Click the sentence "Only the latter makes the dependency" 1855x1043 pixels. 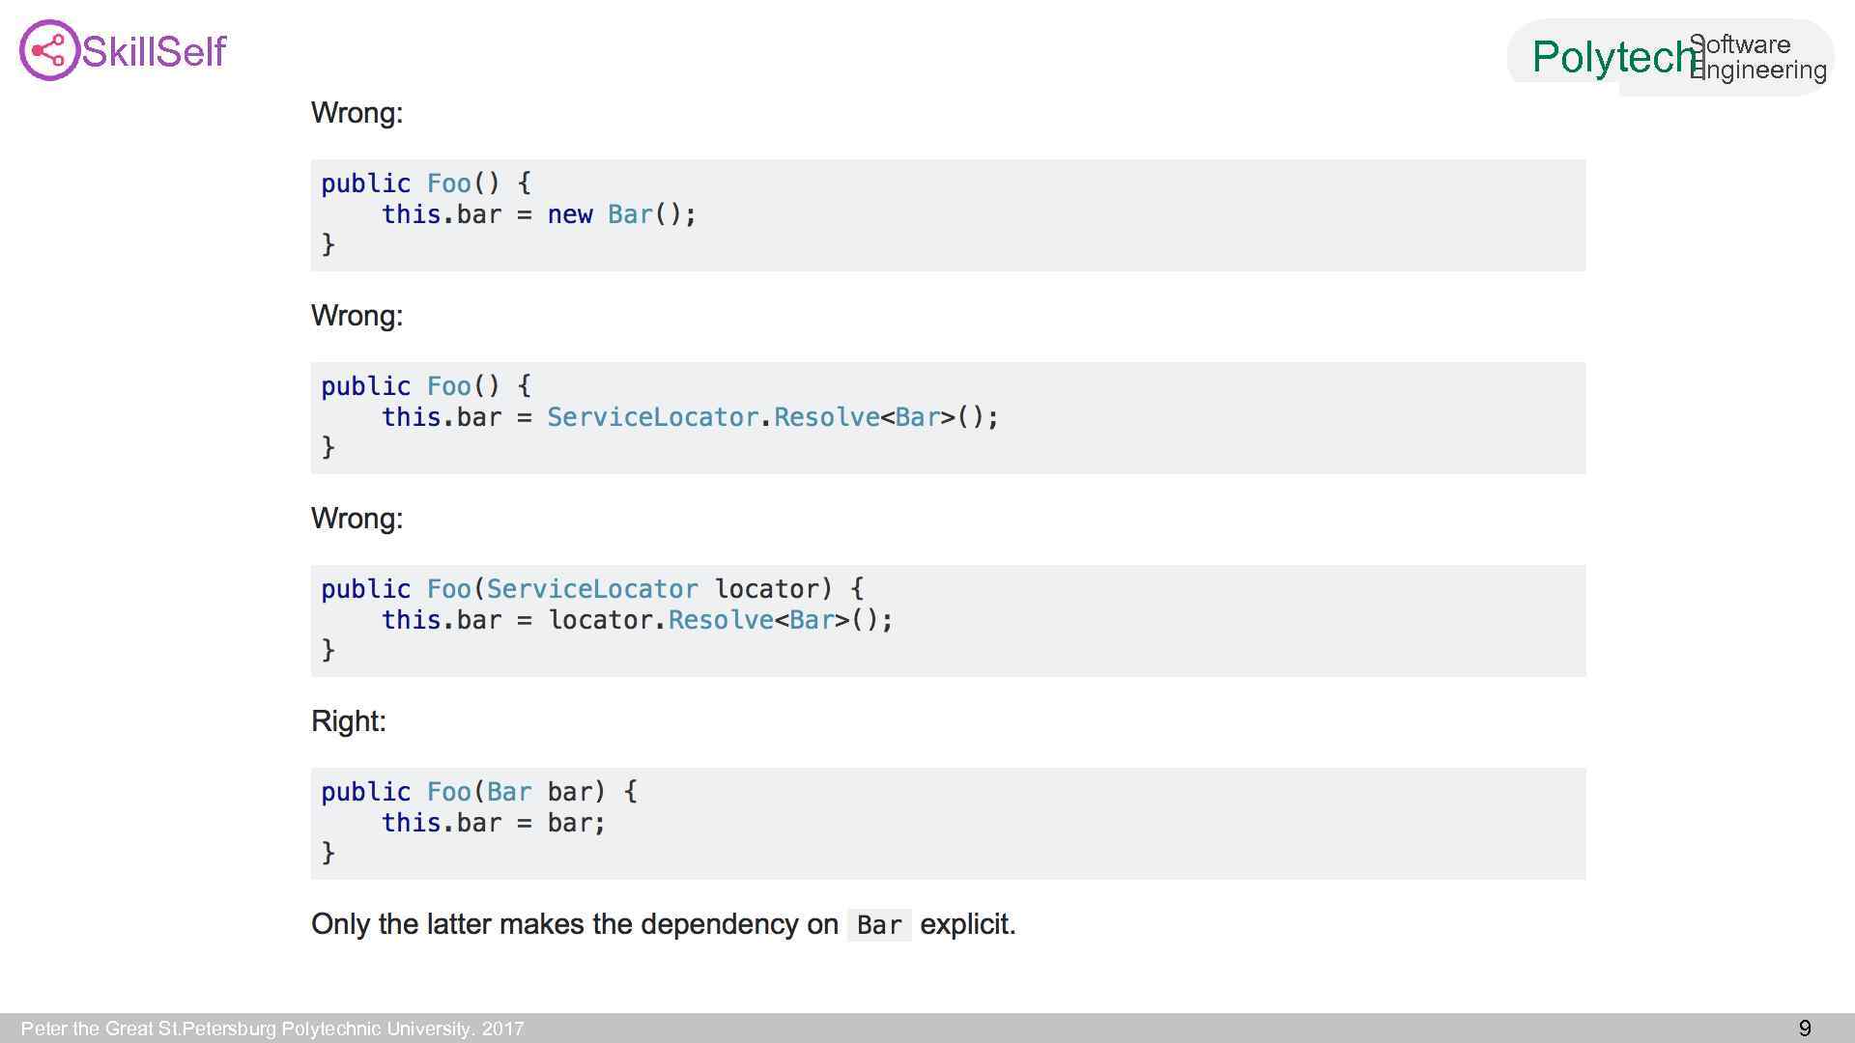coord(574,924)
